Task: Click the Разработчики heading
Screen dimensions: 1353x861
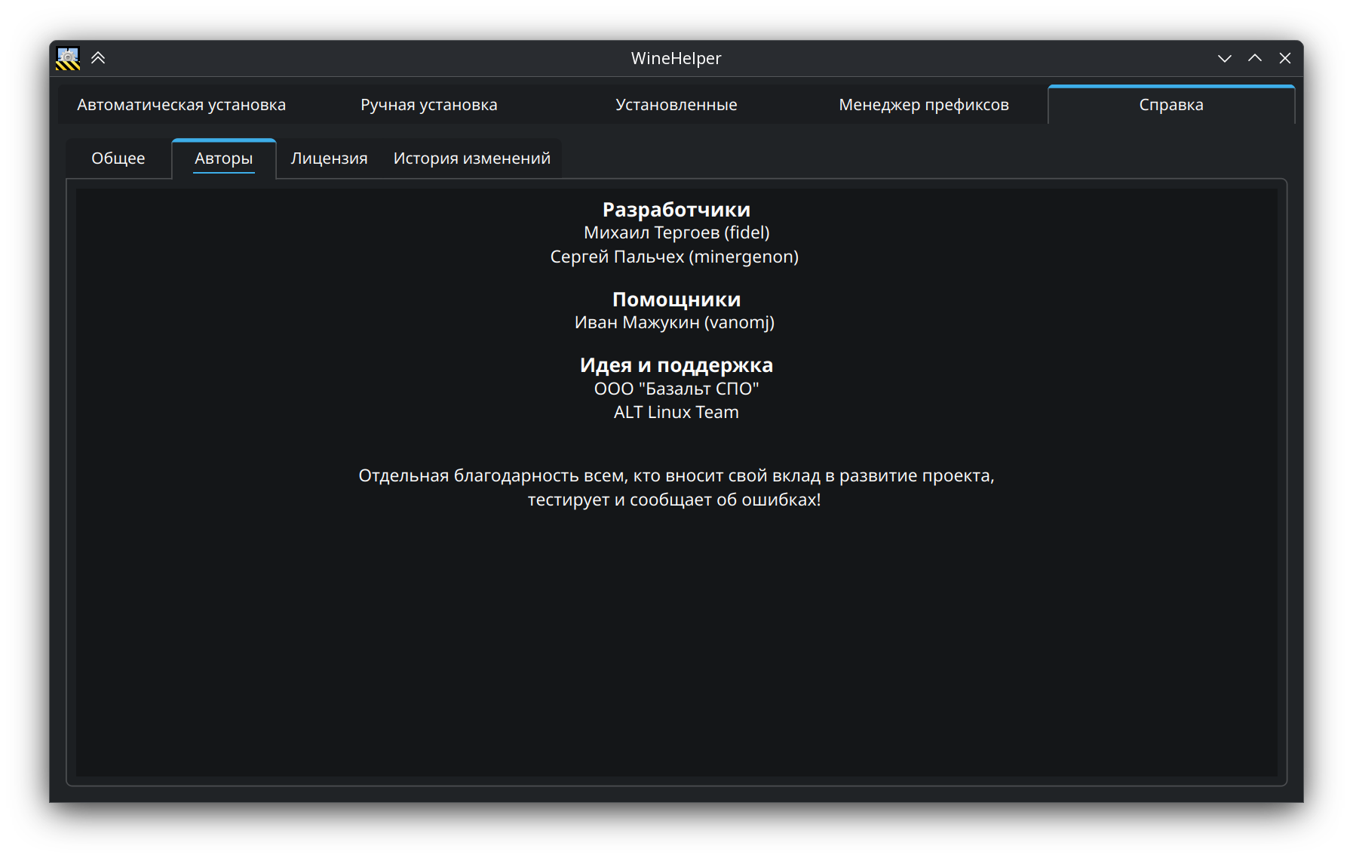Action: pyautogui.click(x=676, y=210)
